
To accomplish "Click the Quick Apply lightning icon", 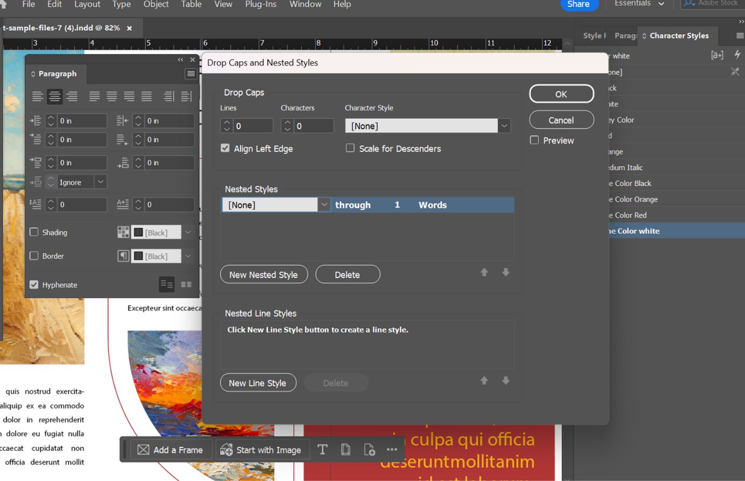I will 737,55.
